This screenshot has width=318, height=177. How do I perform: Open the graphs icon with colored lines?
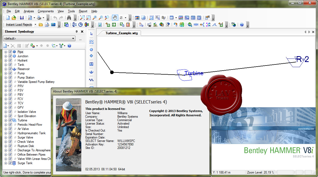coord(181,18)
